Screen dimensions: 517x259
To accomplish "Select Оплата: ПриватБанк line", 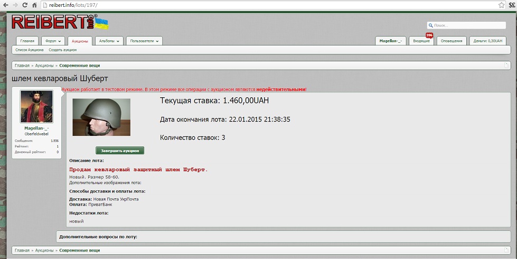I will [91, 205].
